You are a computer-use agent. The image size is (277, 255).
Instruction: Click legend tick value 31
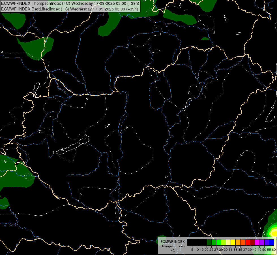point(231,250)
